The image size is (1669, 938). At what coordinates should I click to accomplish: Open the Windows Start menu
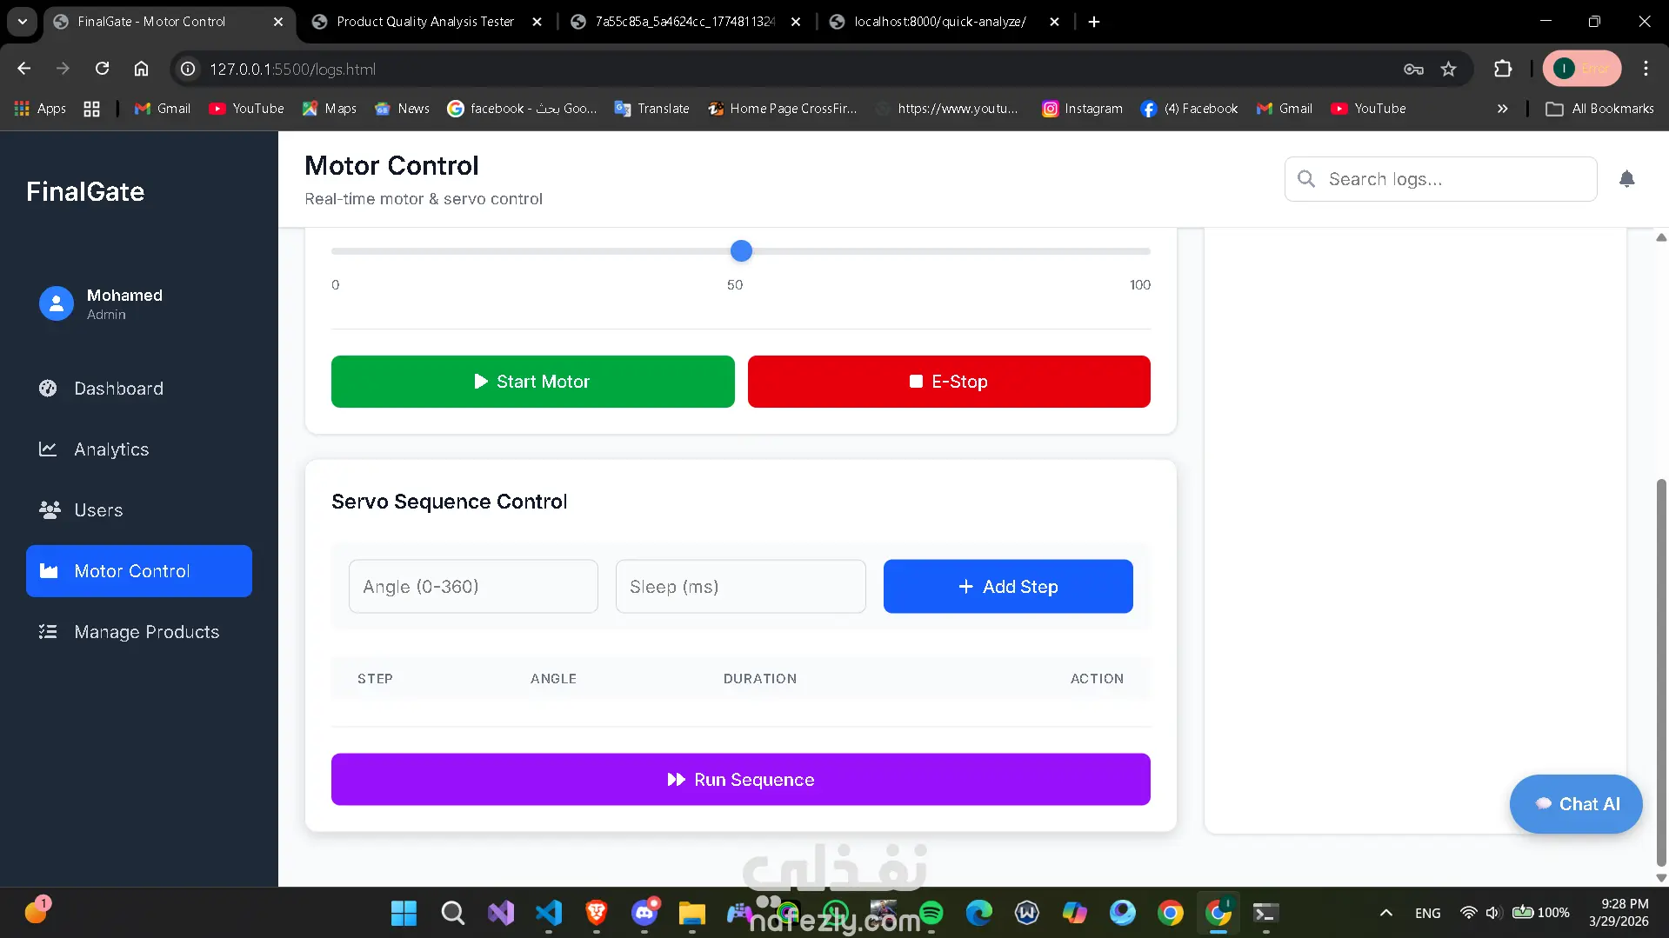(404, 913)
